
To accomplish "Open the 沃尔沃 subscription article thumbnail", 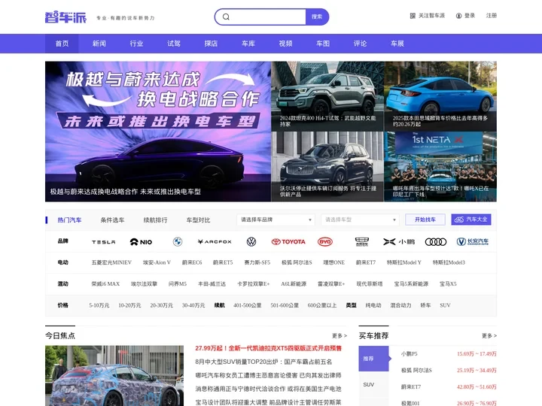I will tap(327, 166).
